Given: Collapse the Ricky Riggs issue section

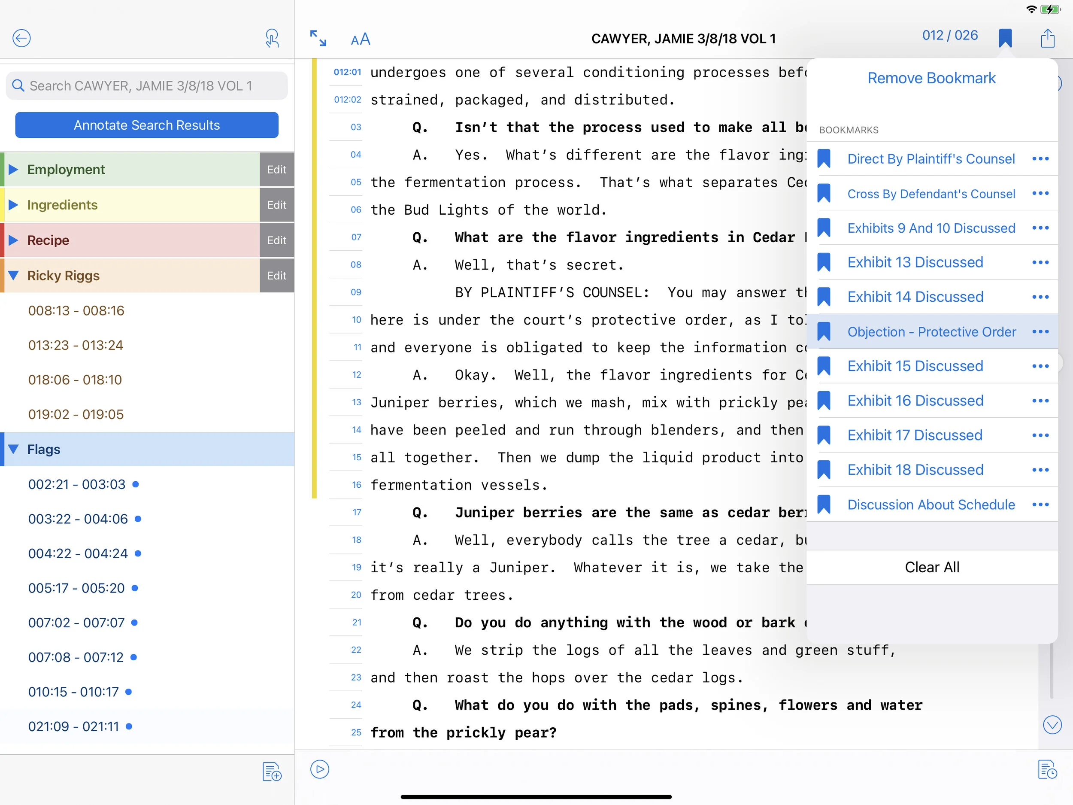Looking at the screenshot, I should click(13, 275).
